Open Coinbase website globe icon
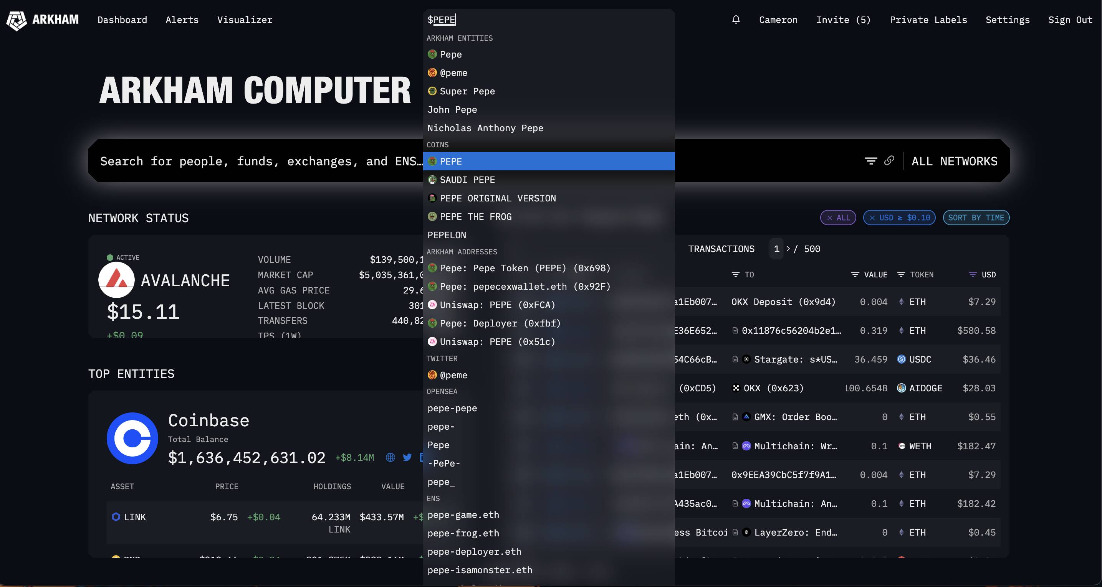The width and height of the screenshot is (1102, 587). tap(390, 457)
